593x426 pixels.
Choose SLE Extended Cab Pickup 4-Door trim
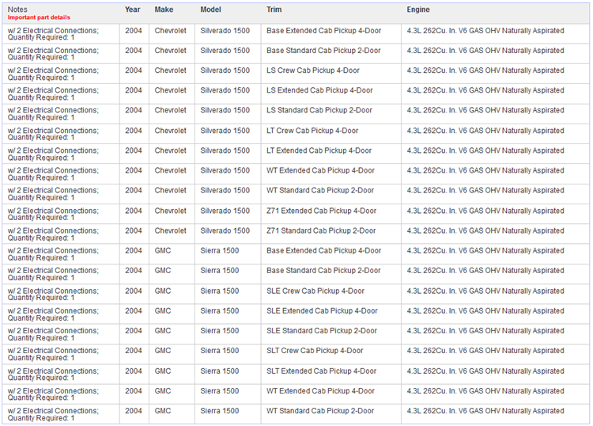click(322, 311)
